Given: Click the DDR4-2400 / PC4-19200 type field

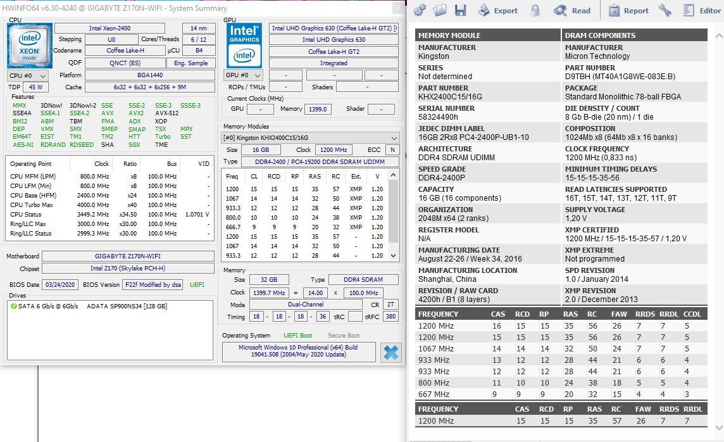Looking at the screenshot, I should pyautogui.click(x=320, y=161).
